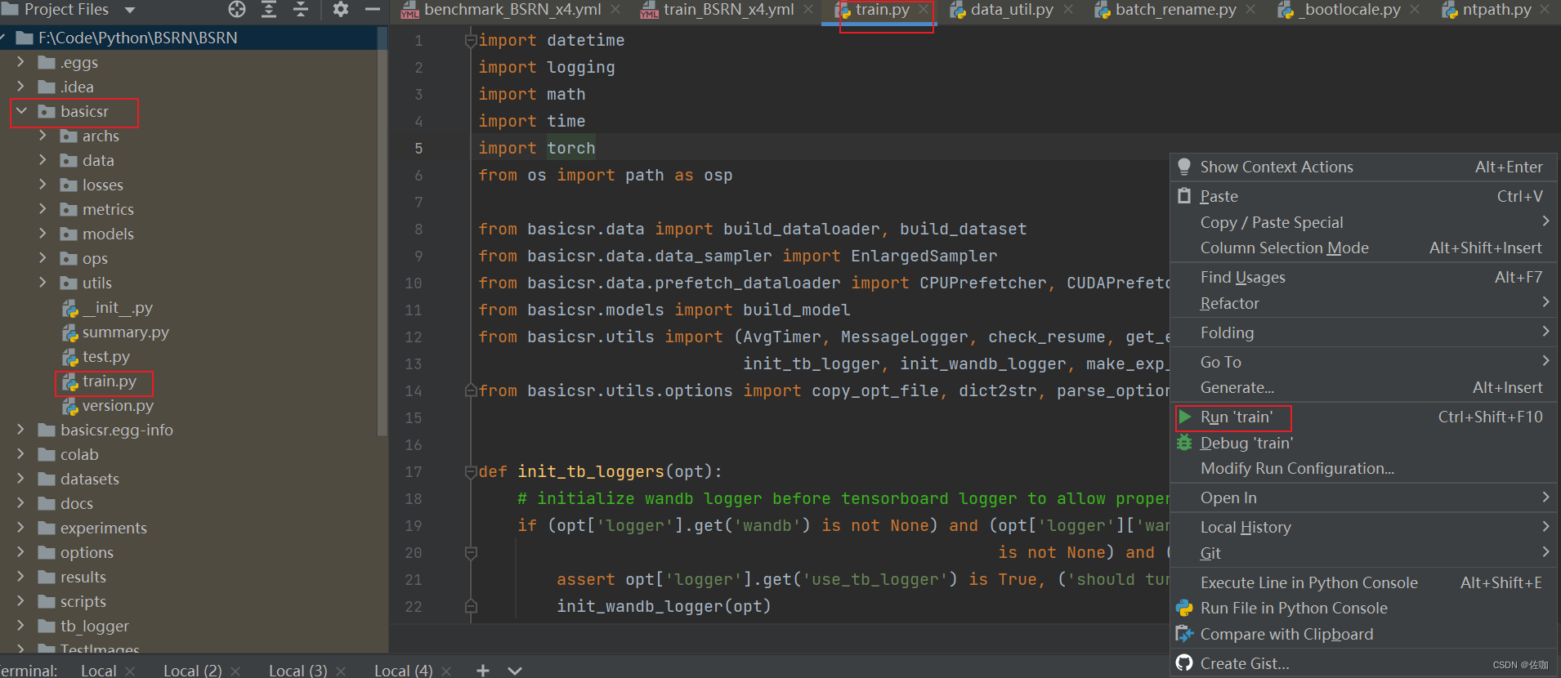
Task: Expand the .eggs folder
Action: click(21, 62)
